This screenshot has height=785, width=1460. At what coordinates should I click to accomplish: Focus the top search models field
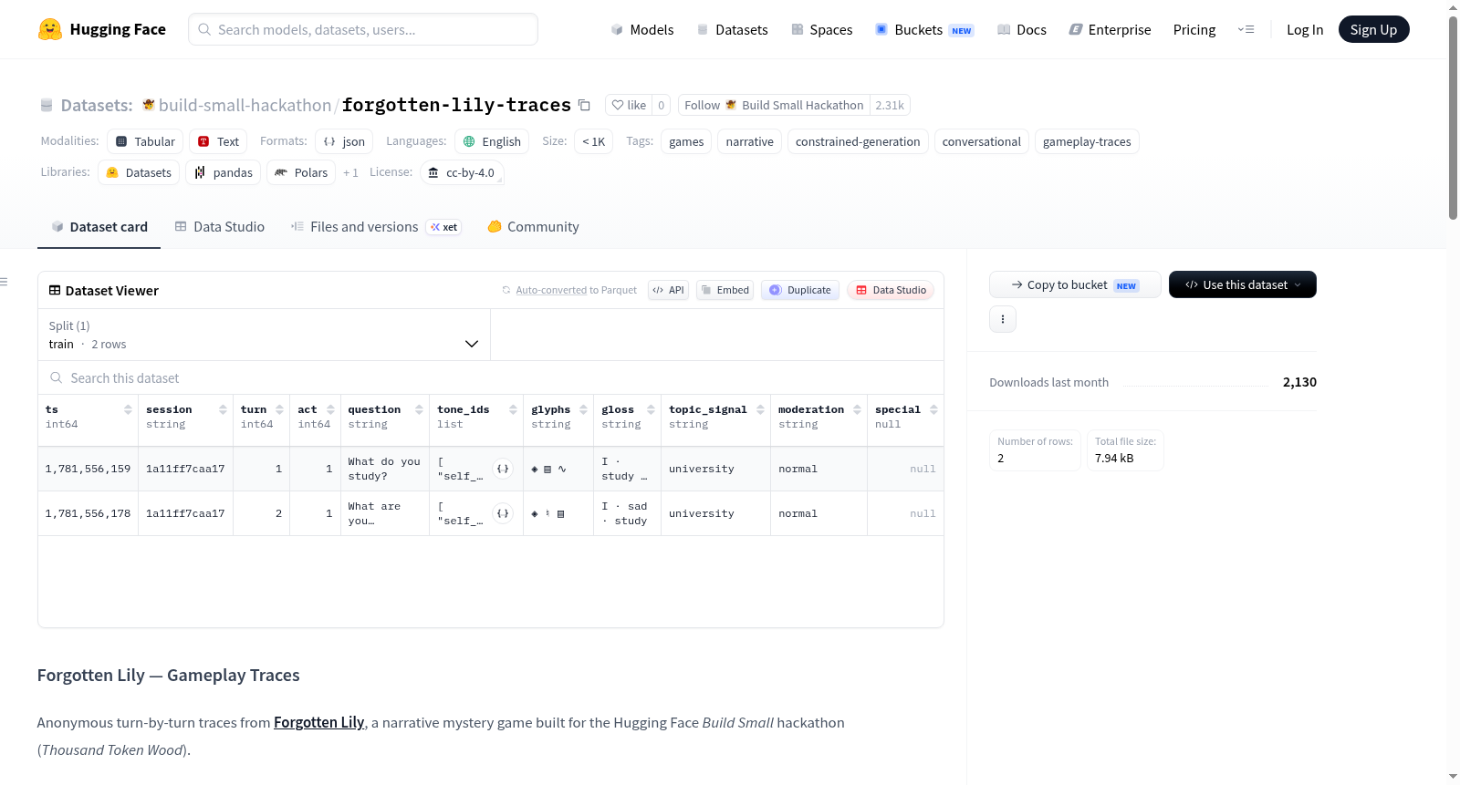click(363, 29)
